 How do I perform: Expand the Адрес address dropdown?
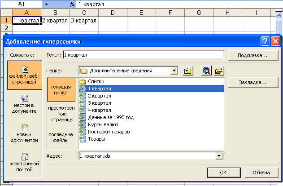pos(219,156)
